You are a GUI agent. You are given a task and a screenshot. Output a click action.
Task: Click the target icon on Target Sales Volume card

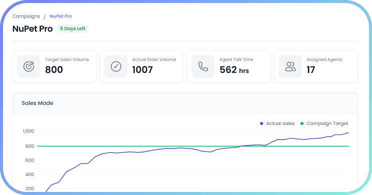(x=29, y=66)
